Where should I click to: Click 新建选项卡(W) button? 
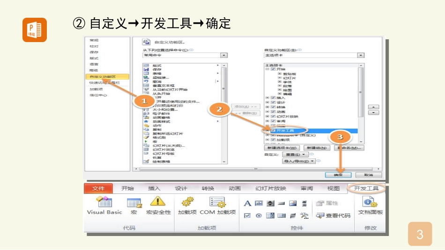[282, 148]
